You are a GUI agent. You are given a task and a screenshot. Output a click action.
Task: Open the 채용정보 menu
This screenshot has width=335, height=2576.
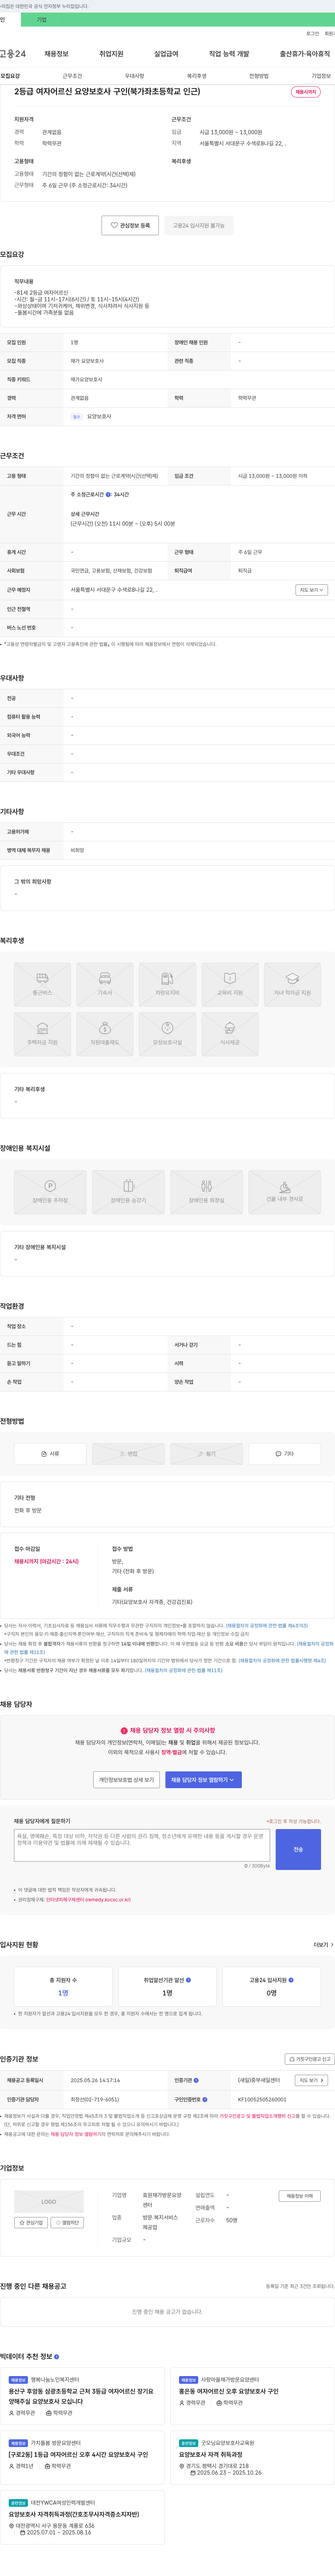[x=57, y=54]
